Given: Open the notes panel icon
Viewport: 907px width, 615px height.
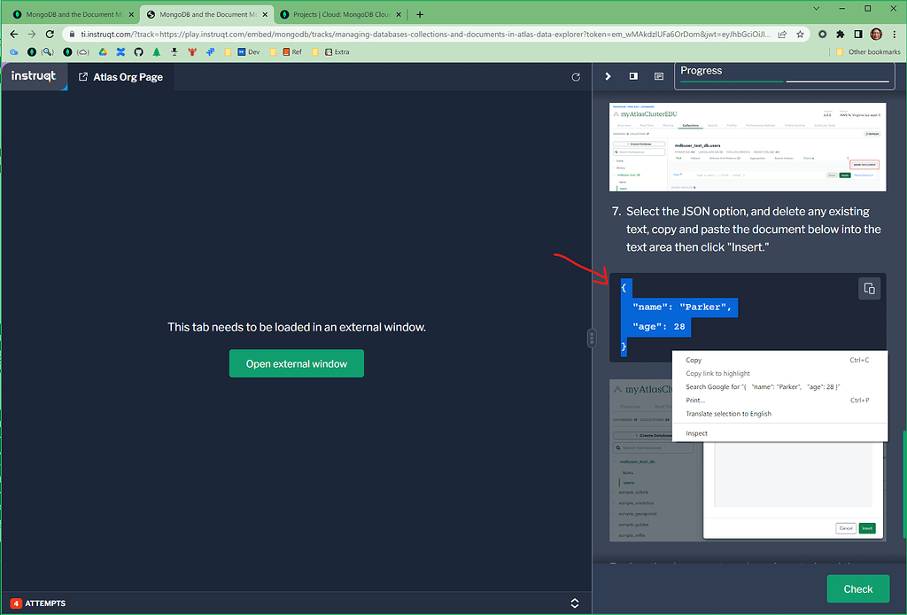Looking at the screenshot, I should tap(659, 77).
